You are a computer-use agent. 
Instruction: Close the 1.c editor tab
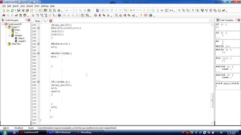pos(51,21)
